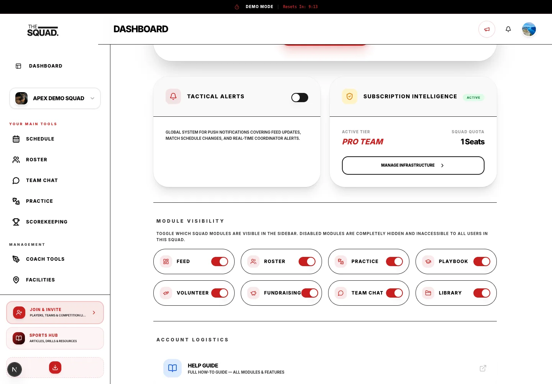The height and width of the screenshot is (384, 552).
Task: Click the Demo Mode label
Action: tap(260, 7)
